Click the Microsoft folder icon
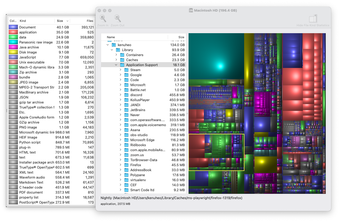 click(x=126, y=85)
